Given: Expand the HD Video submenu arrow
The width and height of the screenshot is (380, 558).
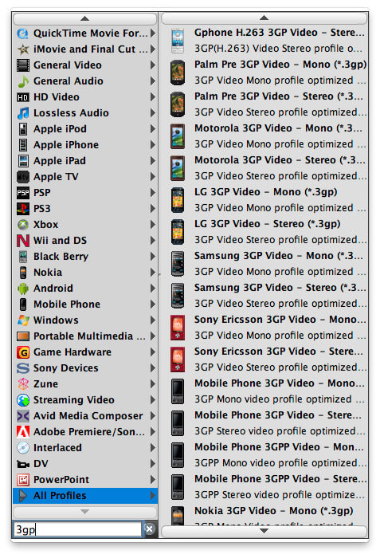Looking at the screenshot, I should click(153, 97).
